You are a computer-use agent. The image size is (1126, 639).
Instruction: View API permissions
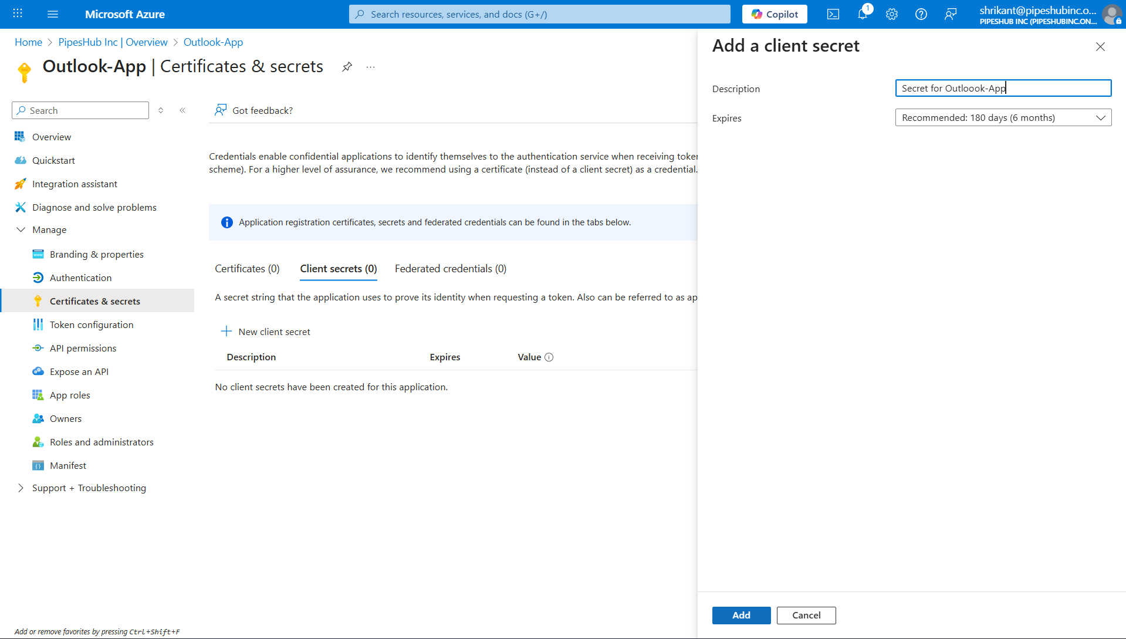[83, 348]
